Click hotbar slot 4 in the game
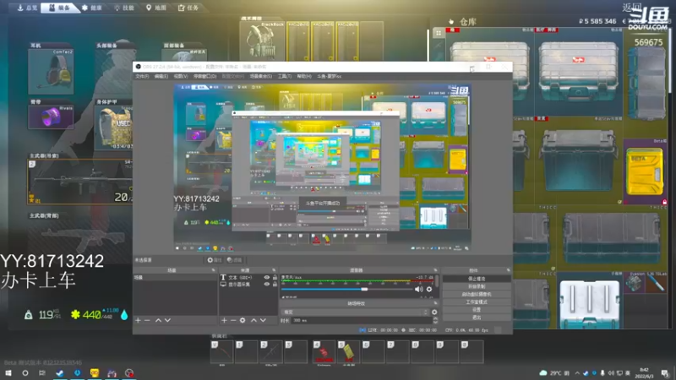 point(324,351)
